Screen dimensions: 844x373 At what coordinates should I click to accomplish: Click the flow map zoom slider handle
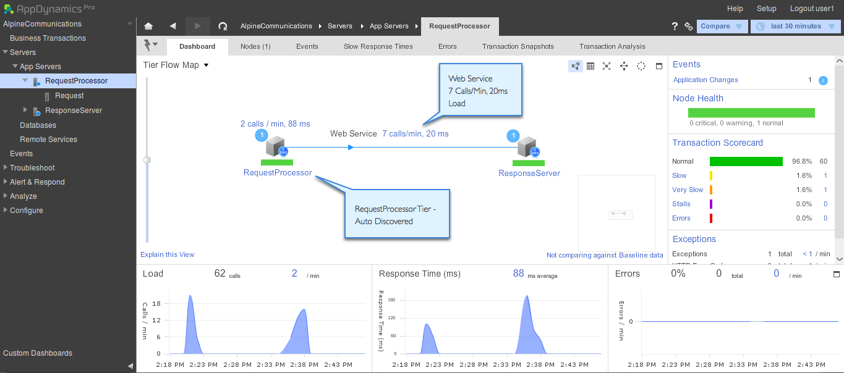[147, 160]
